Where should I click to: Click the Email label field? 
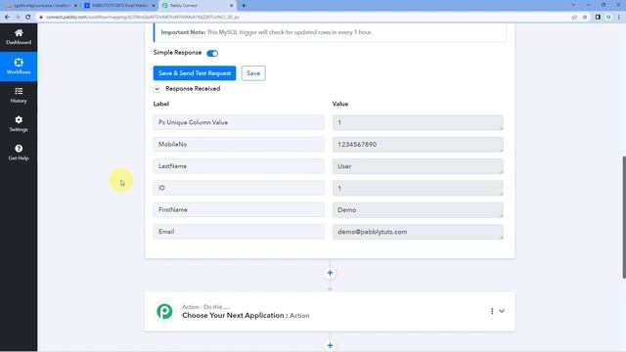(239, 232)
